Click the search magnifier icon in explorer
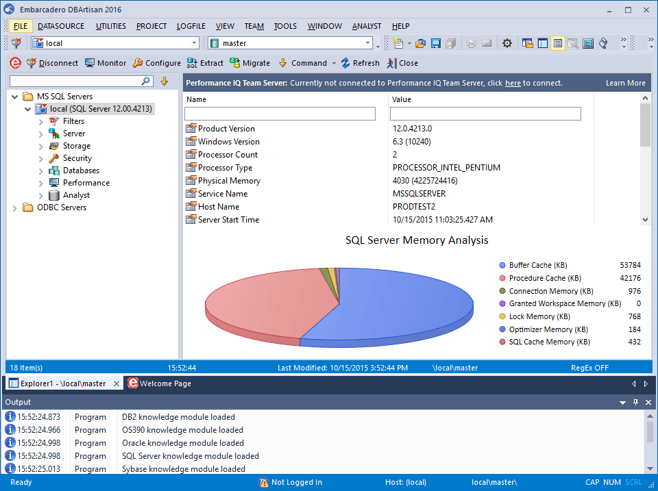Screen dimensions: 658x491 click(x=146, y=81)
